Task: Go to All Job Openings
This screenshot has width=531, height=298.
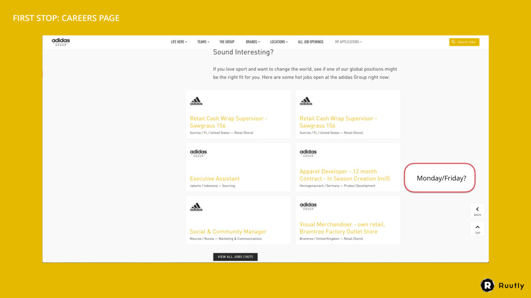Action: pos(311,42)
